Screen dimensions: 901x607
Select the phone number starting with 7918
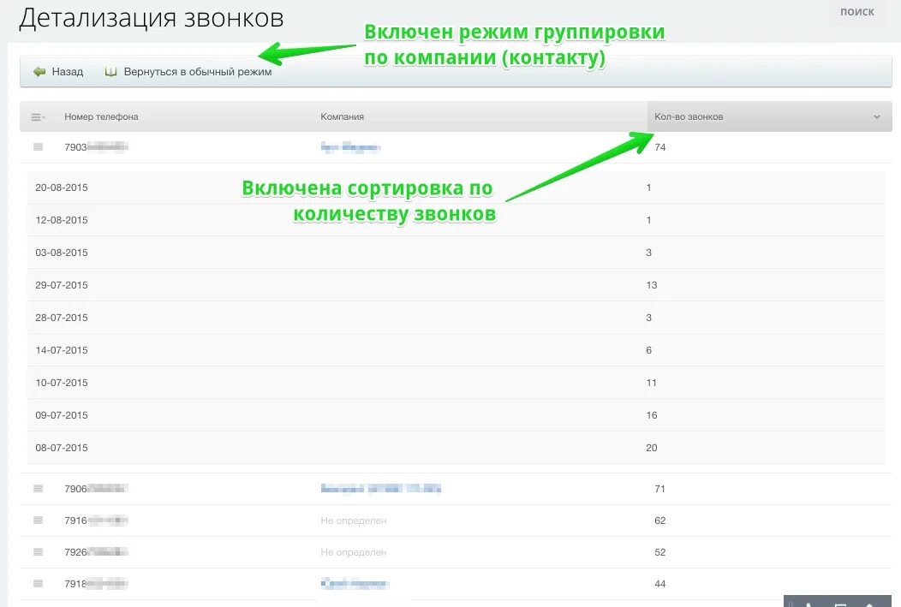(96, 584)
